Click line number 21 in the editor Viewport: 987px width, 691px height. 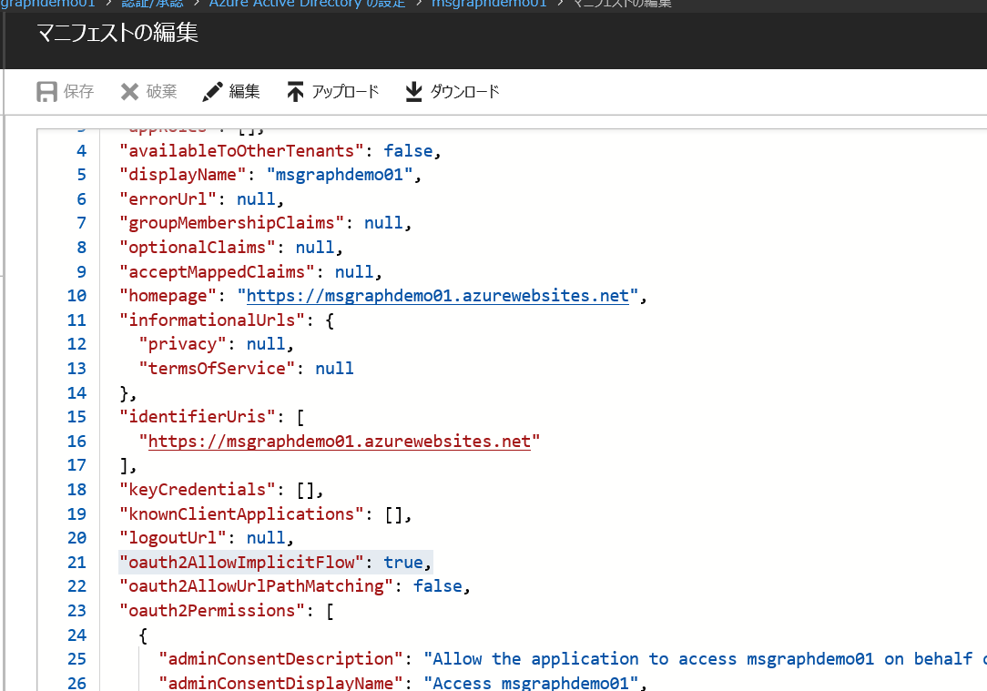coord(76,562)
